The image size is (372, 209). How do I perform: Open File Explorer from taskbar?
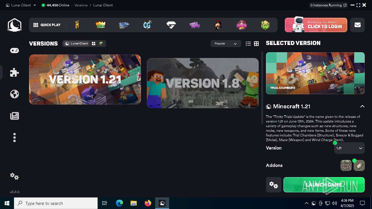click(x=134, y=203)
